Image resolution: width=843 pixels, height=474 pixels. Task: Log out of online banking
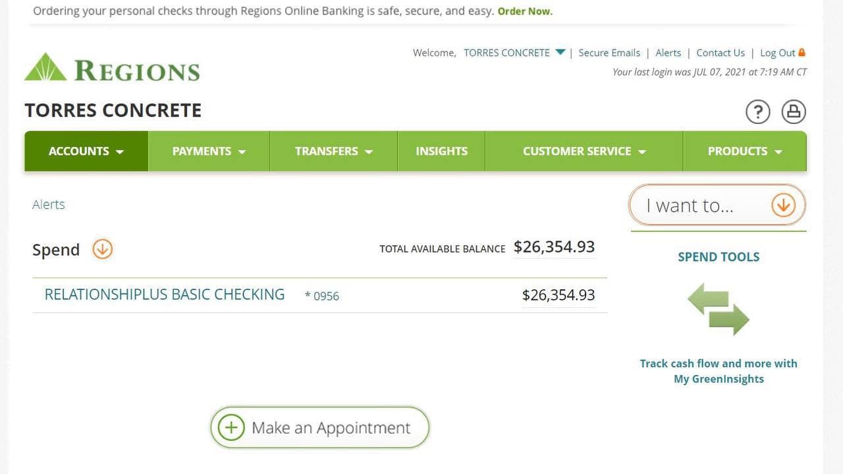coord(778,53)
